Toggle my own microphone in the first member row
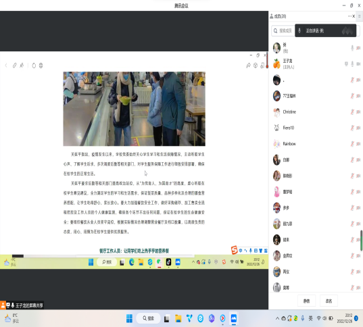The image size is (363, 327). point(352,48)
